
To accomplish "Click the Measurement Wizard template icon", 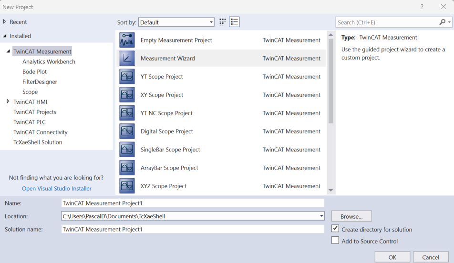I will pos(127,58).
